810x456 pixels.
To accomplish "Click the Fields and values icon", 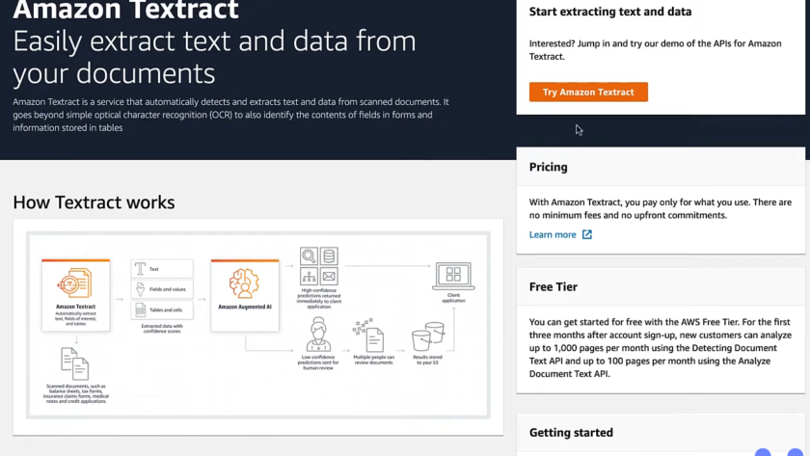I will [x=141, y=289].
